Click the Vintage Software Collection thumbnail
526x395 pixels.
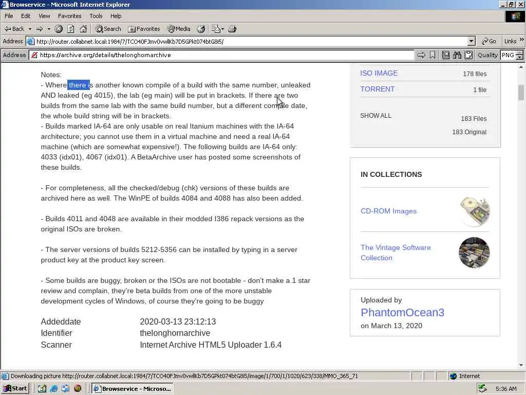(x=474, y=253)
